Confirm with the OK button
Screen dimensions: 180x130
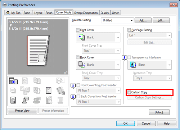pyautogui.click(x=126, y=124)
